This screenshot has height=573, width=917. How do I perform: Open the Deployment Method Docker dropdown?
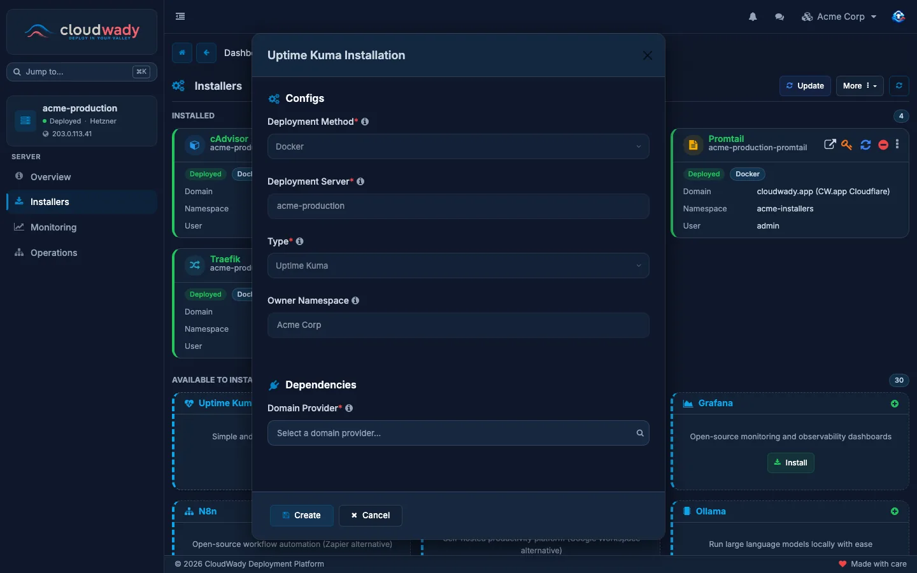tap(458, 146)
